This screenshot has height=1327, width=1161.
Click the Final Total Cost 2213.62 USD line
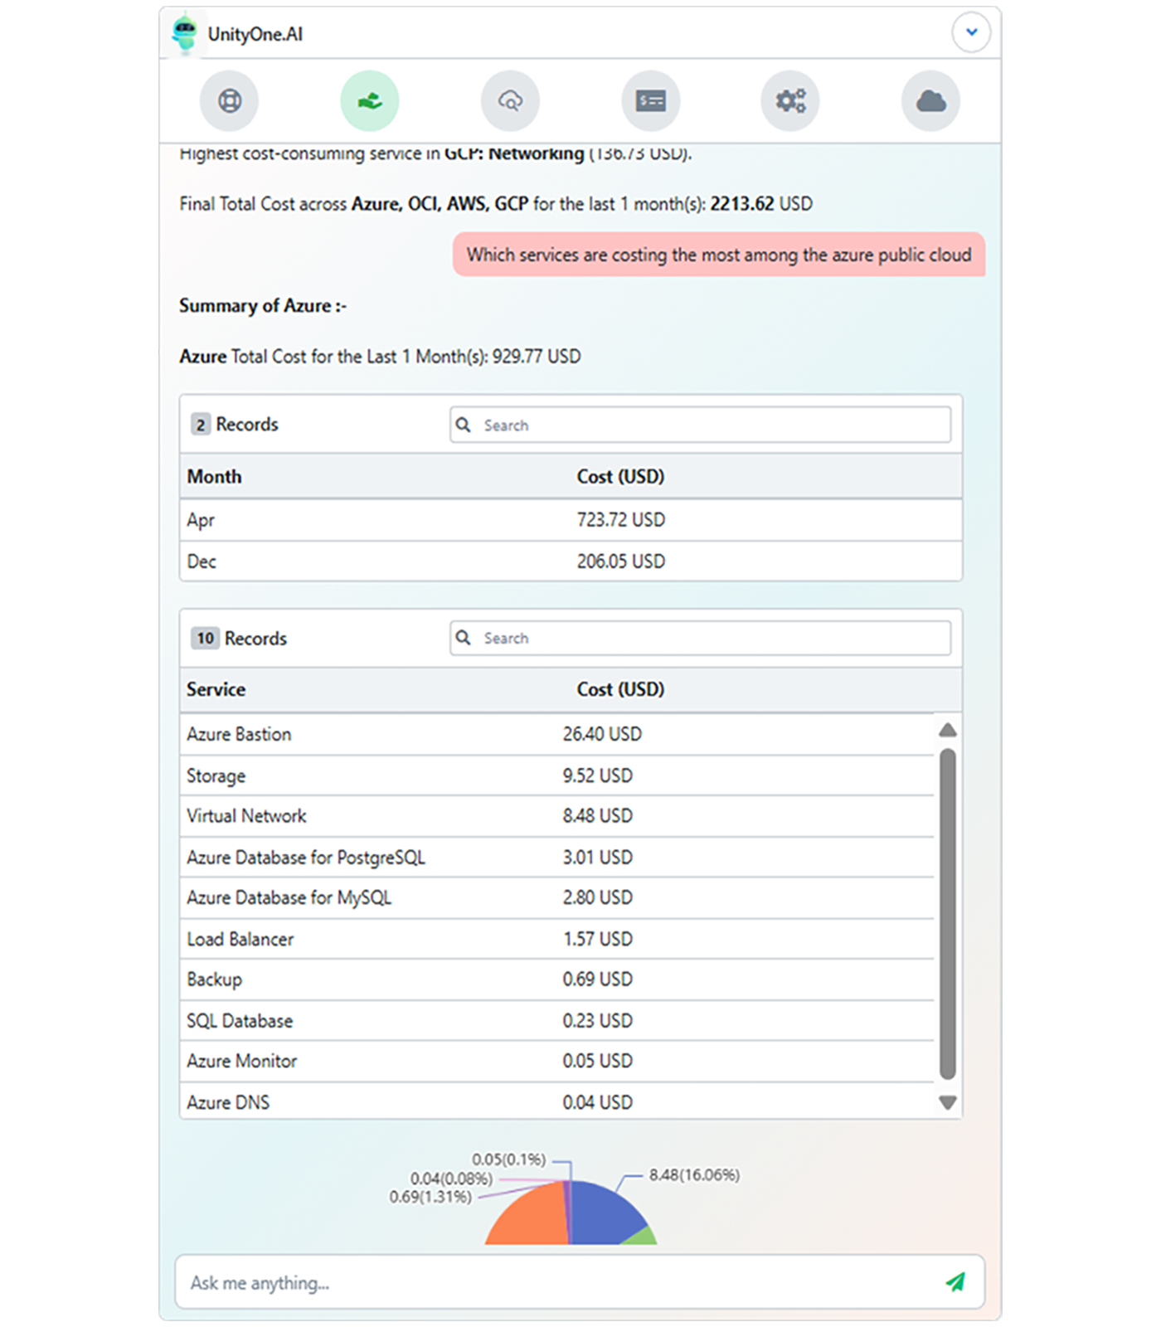[496, 204]
